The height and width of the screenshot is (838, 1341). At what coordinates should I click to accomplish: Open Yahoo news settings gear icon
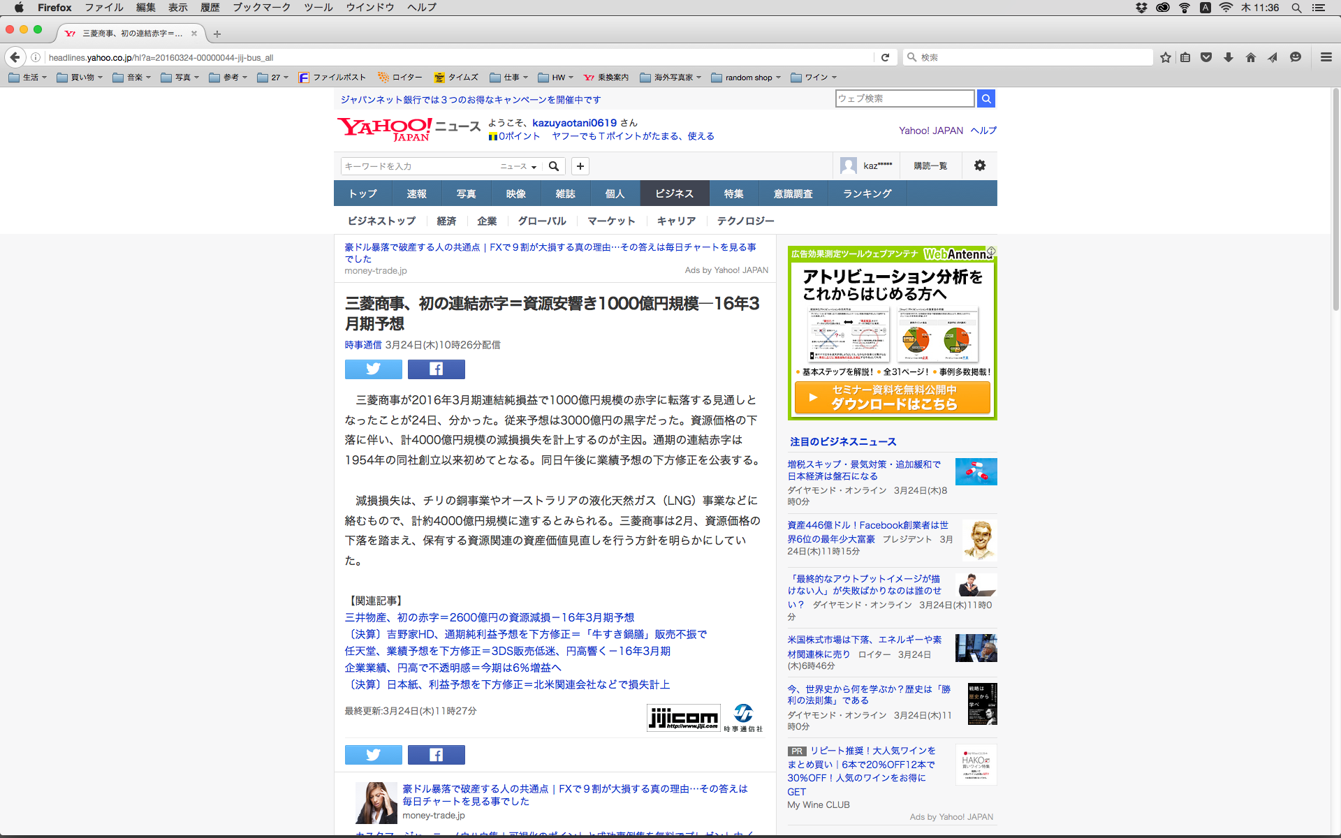979,166
